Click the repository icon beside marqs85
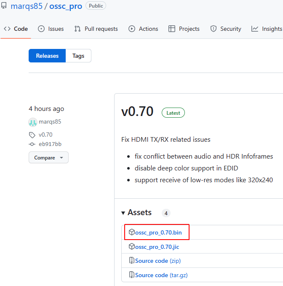Screen dimensions: 283x286 4,5
